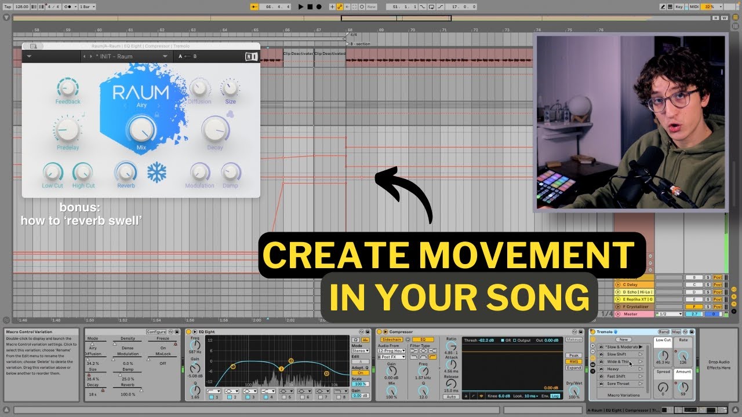Click the Key map mode button

point(679,6)
